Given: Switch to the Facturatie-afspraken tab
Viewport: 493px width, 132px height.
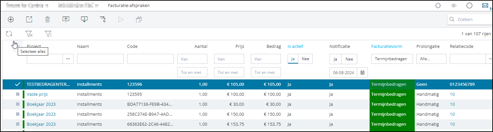Looking at the screenshot, I should coord(129,6).
